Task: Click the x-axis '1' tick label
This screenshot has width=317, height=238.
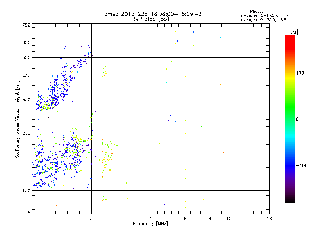Action: [32, 219]
